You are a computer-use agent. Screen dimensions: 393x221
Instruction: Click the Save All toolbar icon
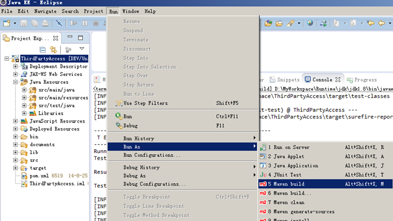[x=34, y=23]
